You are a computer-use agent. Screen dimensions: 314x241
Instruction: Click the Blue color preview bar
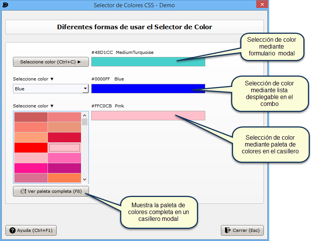pyautogui.click(x=148, y=88)
